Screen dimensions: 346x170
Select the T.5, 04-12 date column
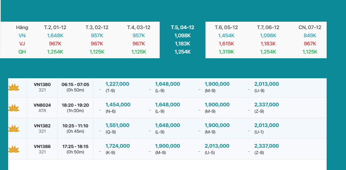point(182,27)
